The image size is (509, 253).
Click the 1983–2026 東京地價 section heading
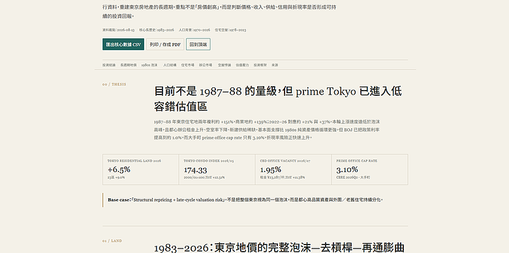coord(279,248)
